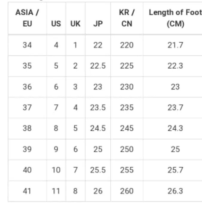Click the JP column header

(x=98, y=24)
